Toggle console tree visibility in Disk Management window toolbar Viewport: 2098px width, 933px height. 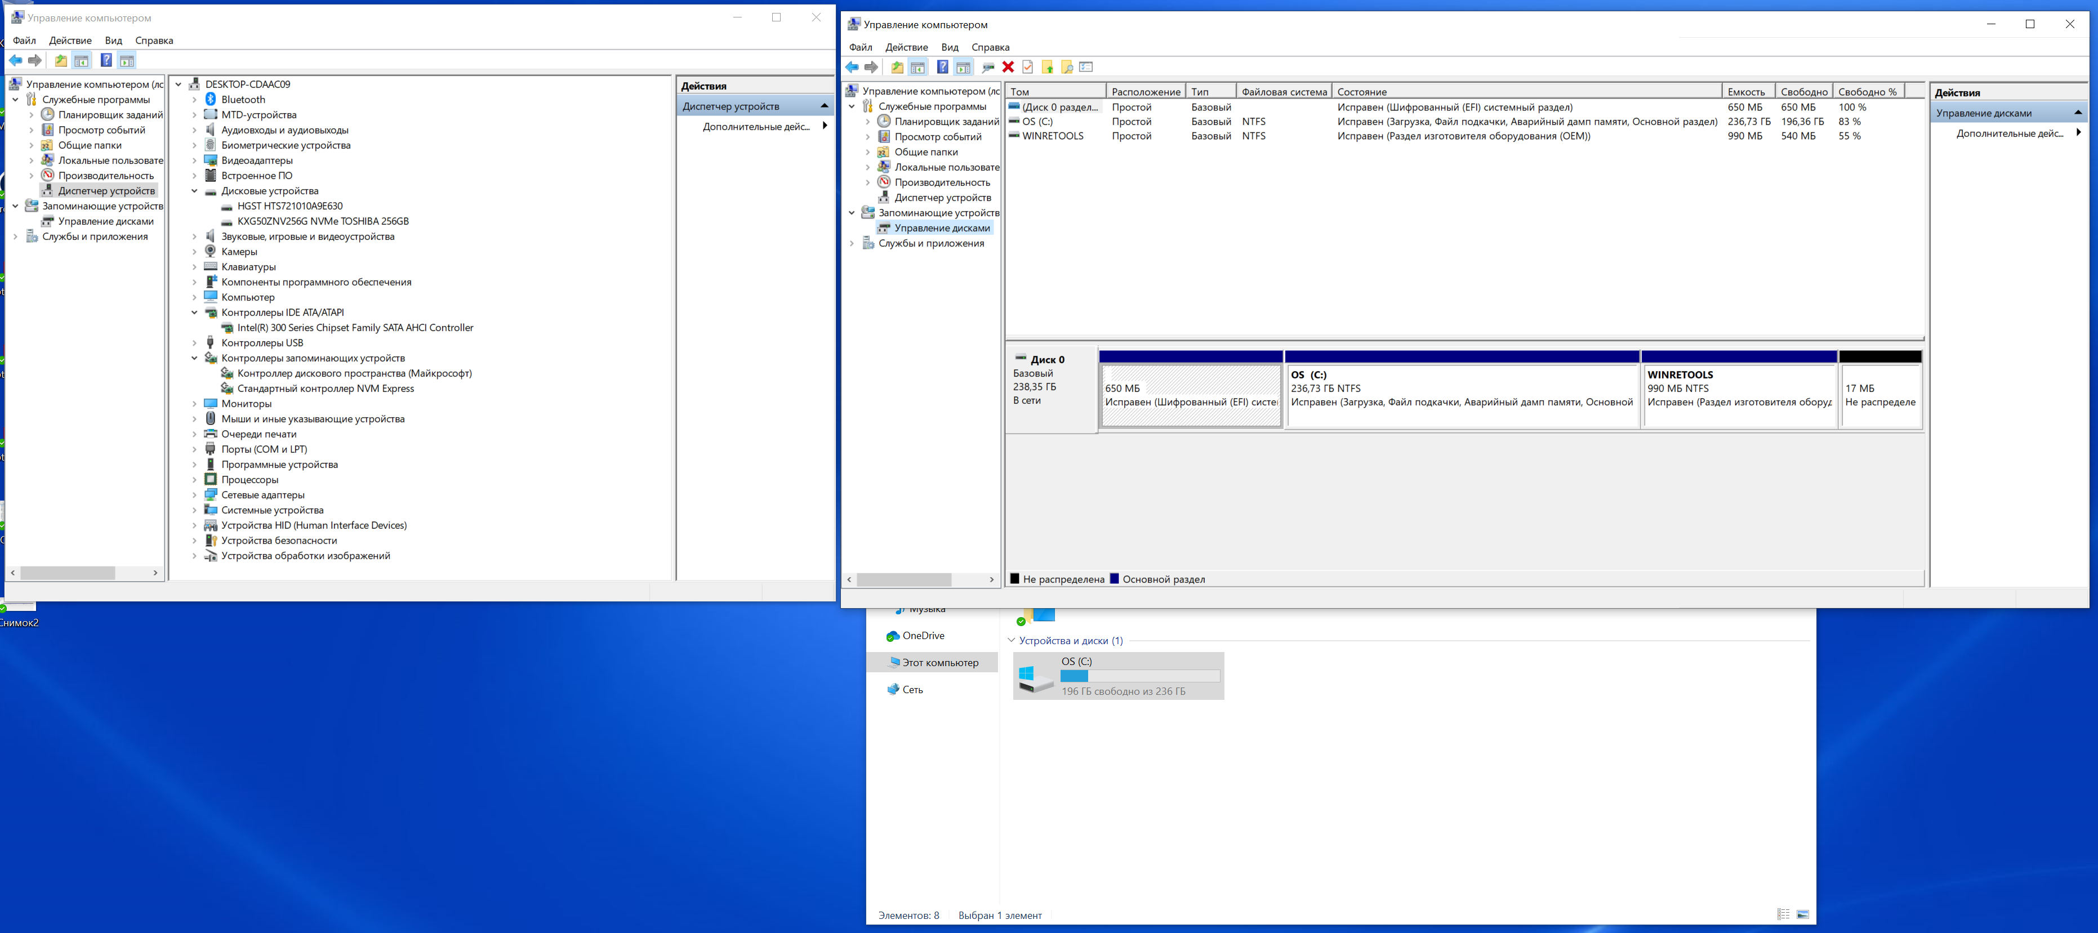(x=918, y=67)
